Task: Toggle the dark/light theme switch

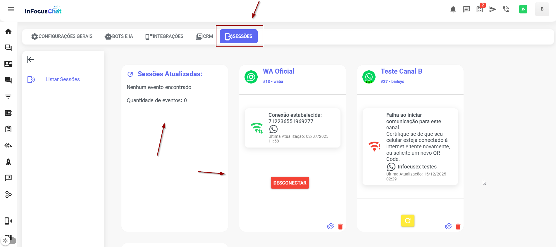Action: click(9, 241)
